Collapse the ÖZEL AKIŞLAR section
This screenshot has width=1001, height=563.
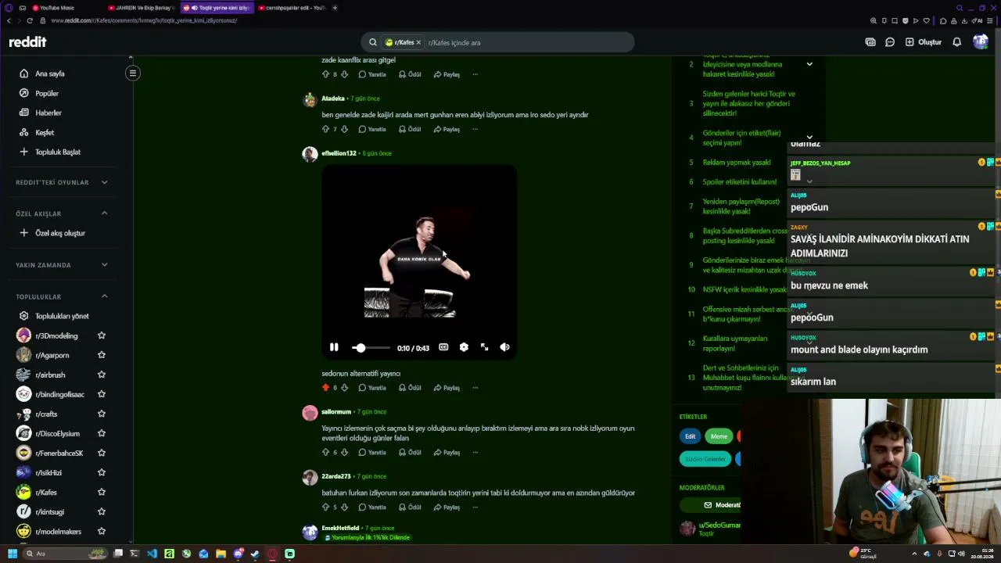63,213
